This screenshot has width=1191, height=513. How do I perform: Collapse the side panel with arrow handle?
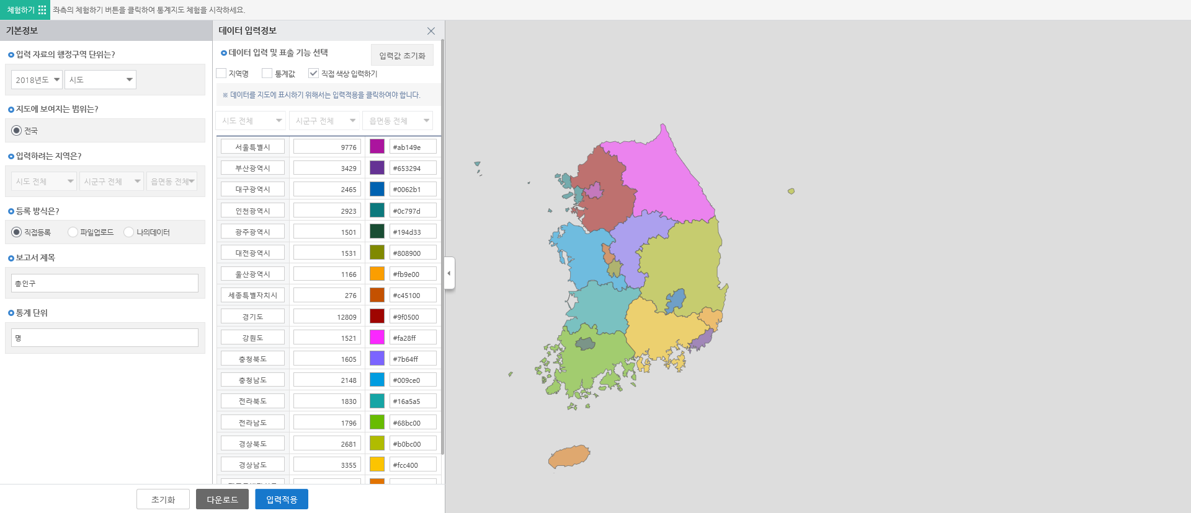(x=449, y=273)
